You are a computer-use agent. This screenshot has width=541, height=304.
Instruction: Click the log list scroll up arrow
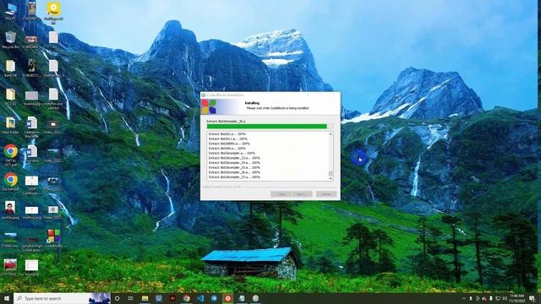[331, 133]
